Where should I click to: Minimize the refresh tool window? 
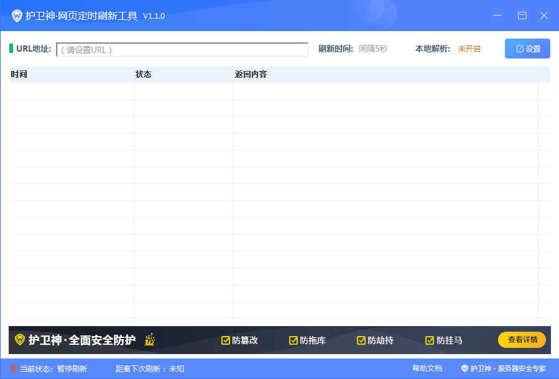coord(497,16)
